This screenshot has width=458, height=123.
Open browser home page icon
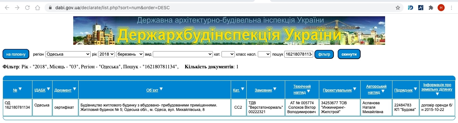(38, 7)
